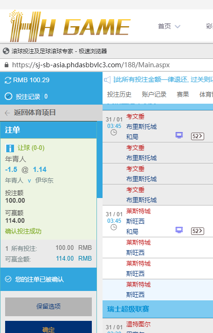Click the scrolling announcement text
The height and width of the screenshot is (333, 213).
click(x=163, y=80)
